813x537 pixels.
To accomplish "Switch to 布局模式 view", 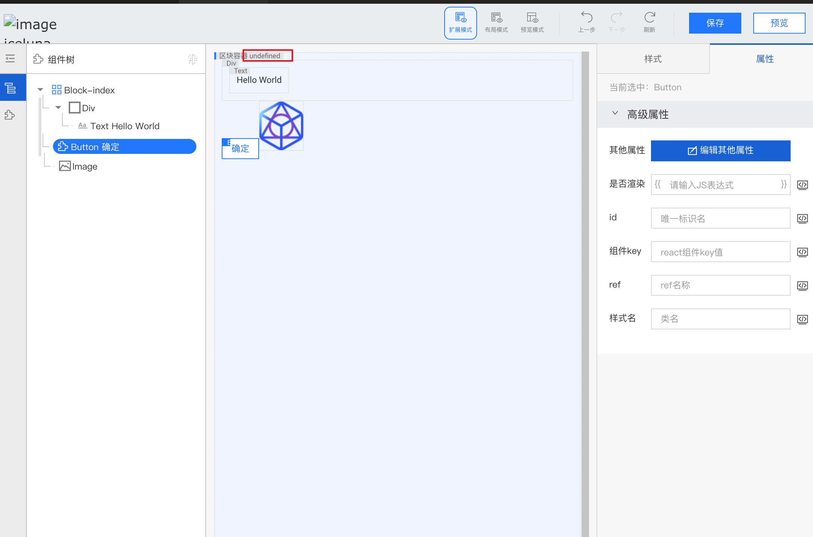I will 496,22.
